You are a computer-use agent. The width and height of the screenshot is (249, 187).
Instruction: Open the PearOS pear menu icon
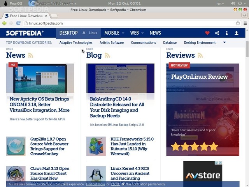[6, 3]
